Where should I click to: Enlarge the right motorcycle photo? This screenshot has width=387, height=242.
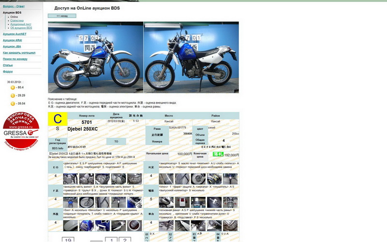[191, 57]
